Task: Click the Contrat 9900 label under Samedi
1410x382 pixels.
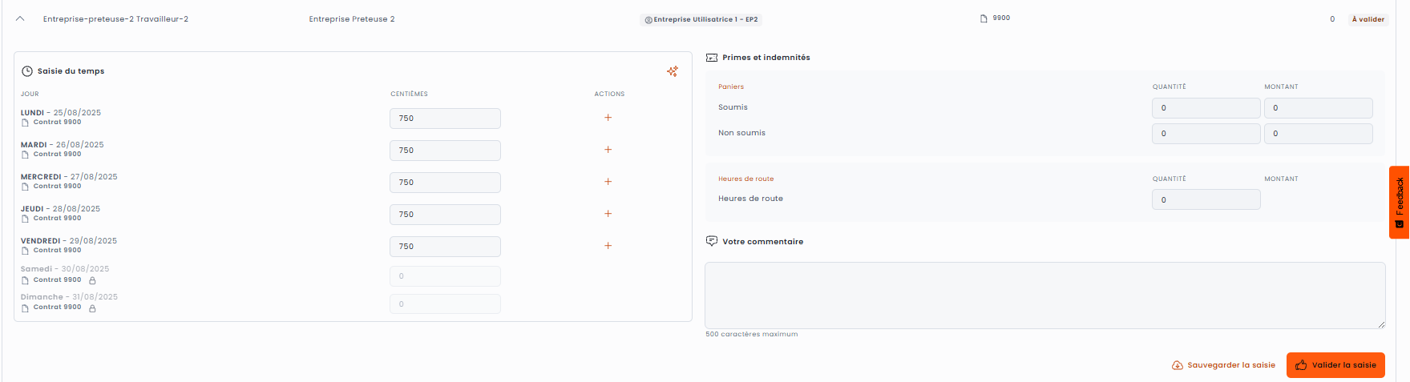Action: click(57, 280)
